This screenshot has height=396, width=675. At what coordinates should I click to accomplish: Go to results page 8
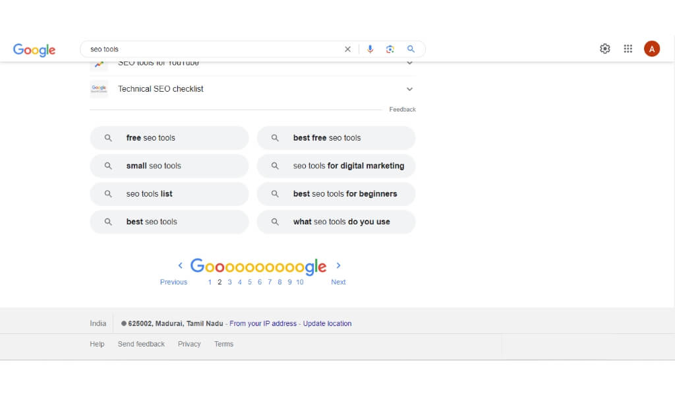click(x=279, y=282)
